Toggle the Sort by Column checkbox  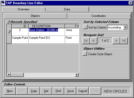click(85, 27)
